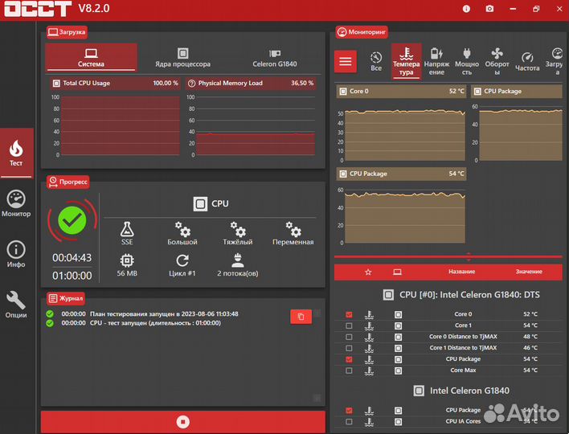Open the Инфо sidebar section
The height and width of the screenshot is (434, 569).
pyautogui.click(x=16, y=254)
